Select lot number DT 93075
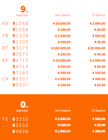Viewport: 108px width, 140px height. (x=15, y=48)
